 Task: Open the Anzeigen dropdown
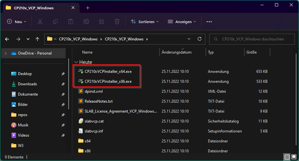182,22
